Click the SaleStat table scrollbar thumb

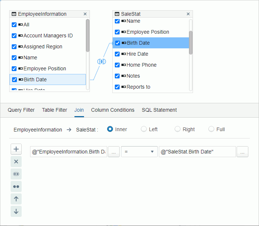click(x=191, y=42)
